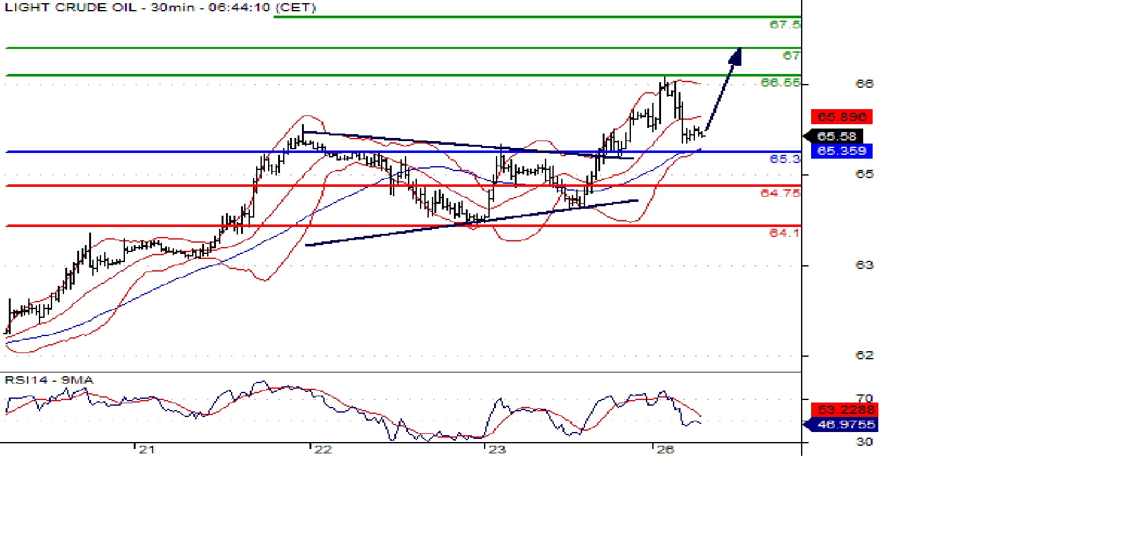Click the date label 26 on time axis

[665, 450]
